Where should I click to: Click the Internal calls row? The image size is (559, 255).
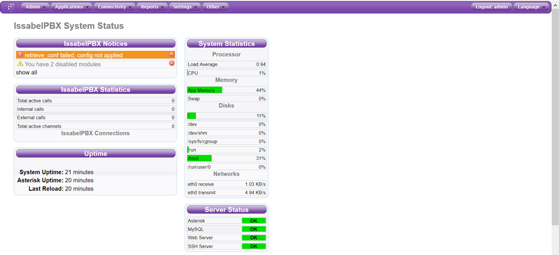[x=96, y=109]
